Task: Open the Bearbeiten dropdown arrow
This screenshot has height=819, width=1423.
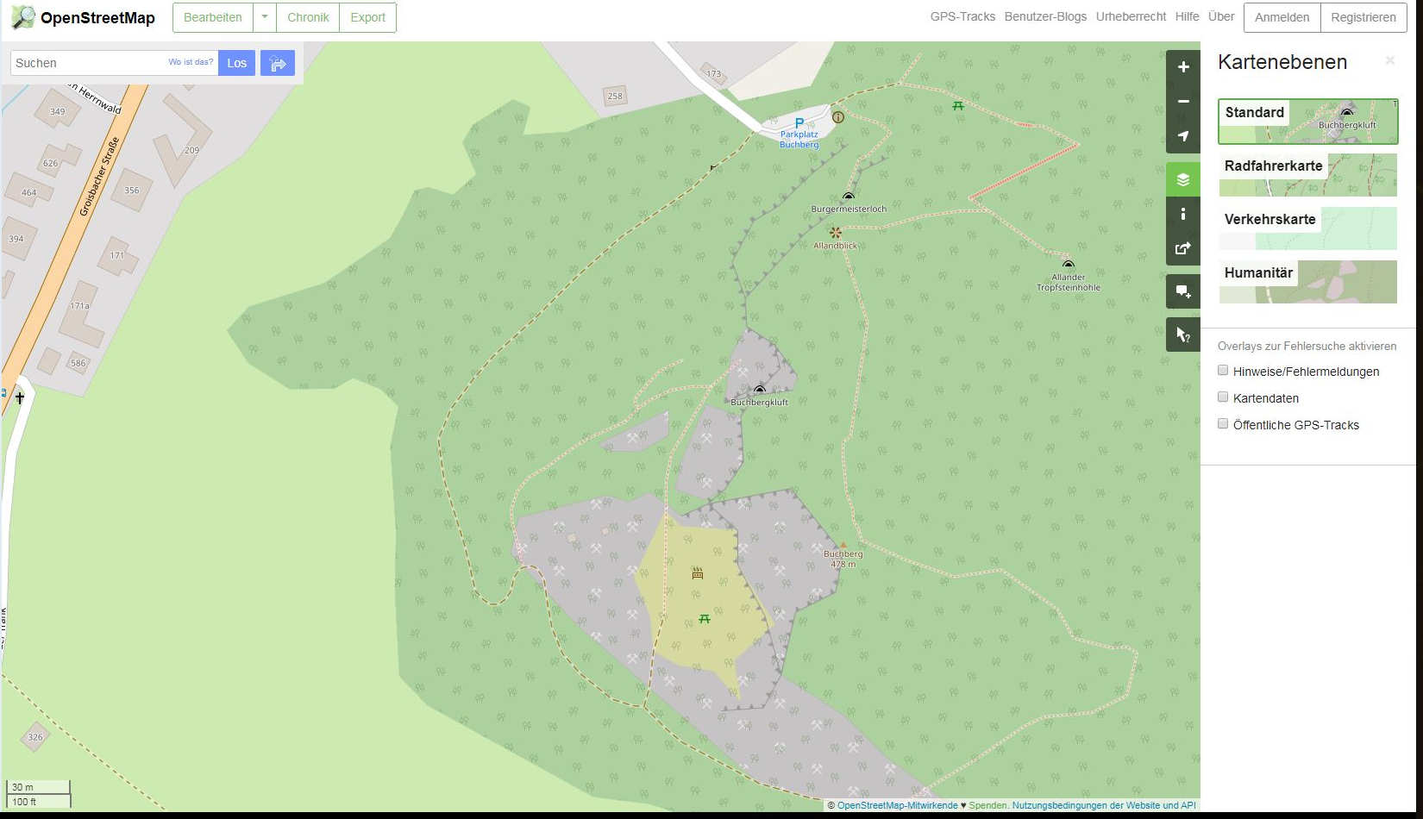Action: (265, 17)
